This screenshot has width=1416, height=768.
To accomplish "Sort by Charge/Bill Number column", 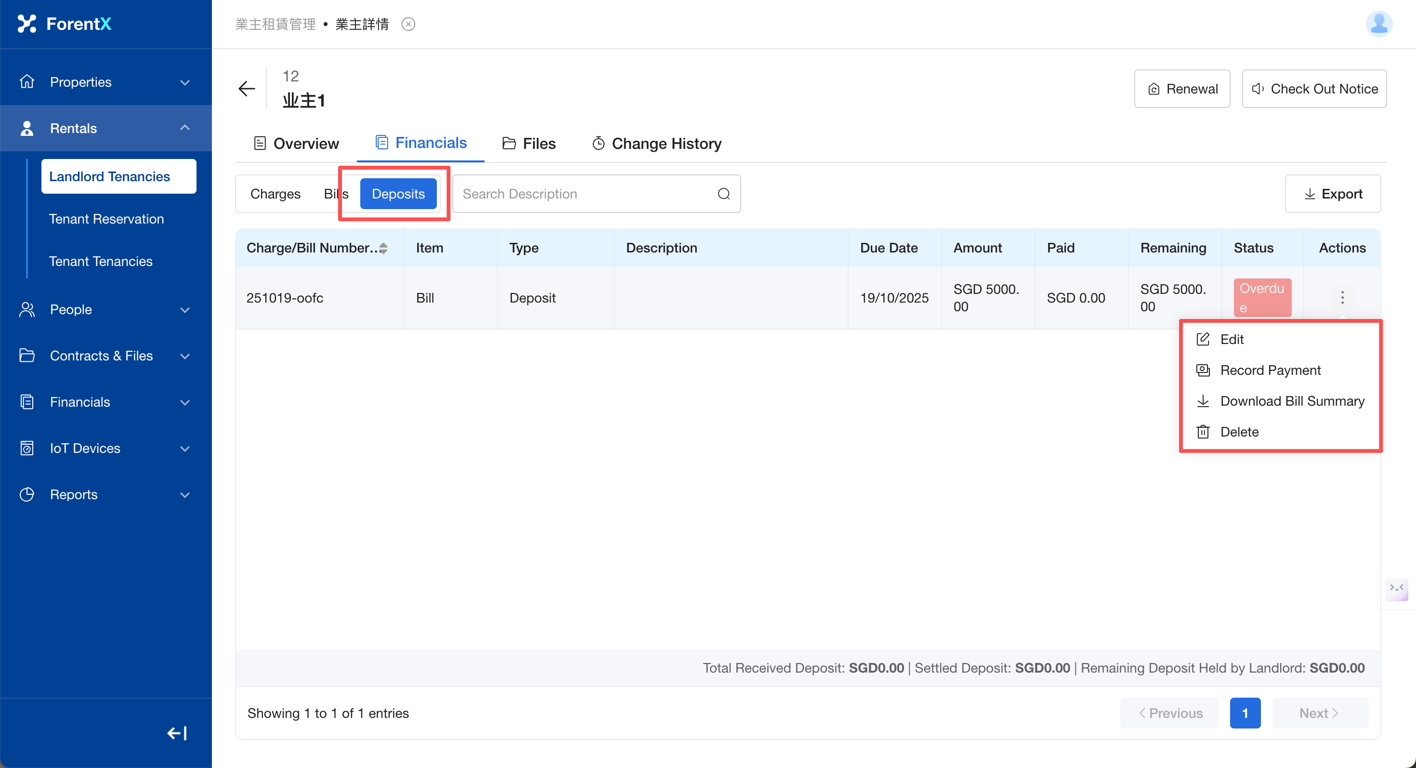I will [x=383, y=248].
